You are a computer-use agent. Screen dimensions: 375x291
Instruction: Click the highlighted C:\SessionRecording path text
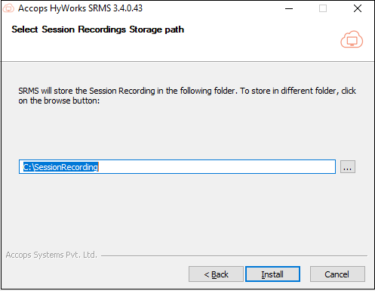(60, 167)
